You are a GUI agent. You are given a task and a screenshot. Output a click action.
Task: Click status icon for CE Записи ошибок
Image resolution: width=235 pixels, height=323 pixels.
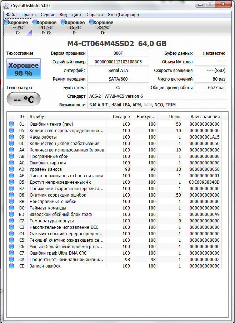click(11, 266)
